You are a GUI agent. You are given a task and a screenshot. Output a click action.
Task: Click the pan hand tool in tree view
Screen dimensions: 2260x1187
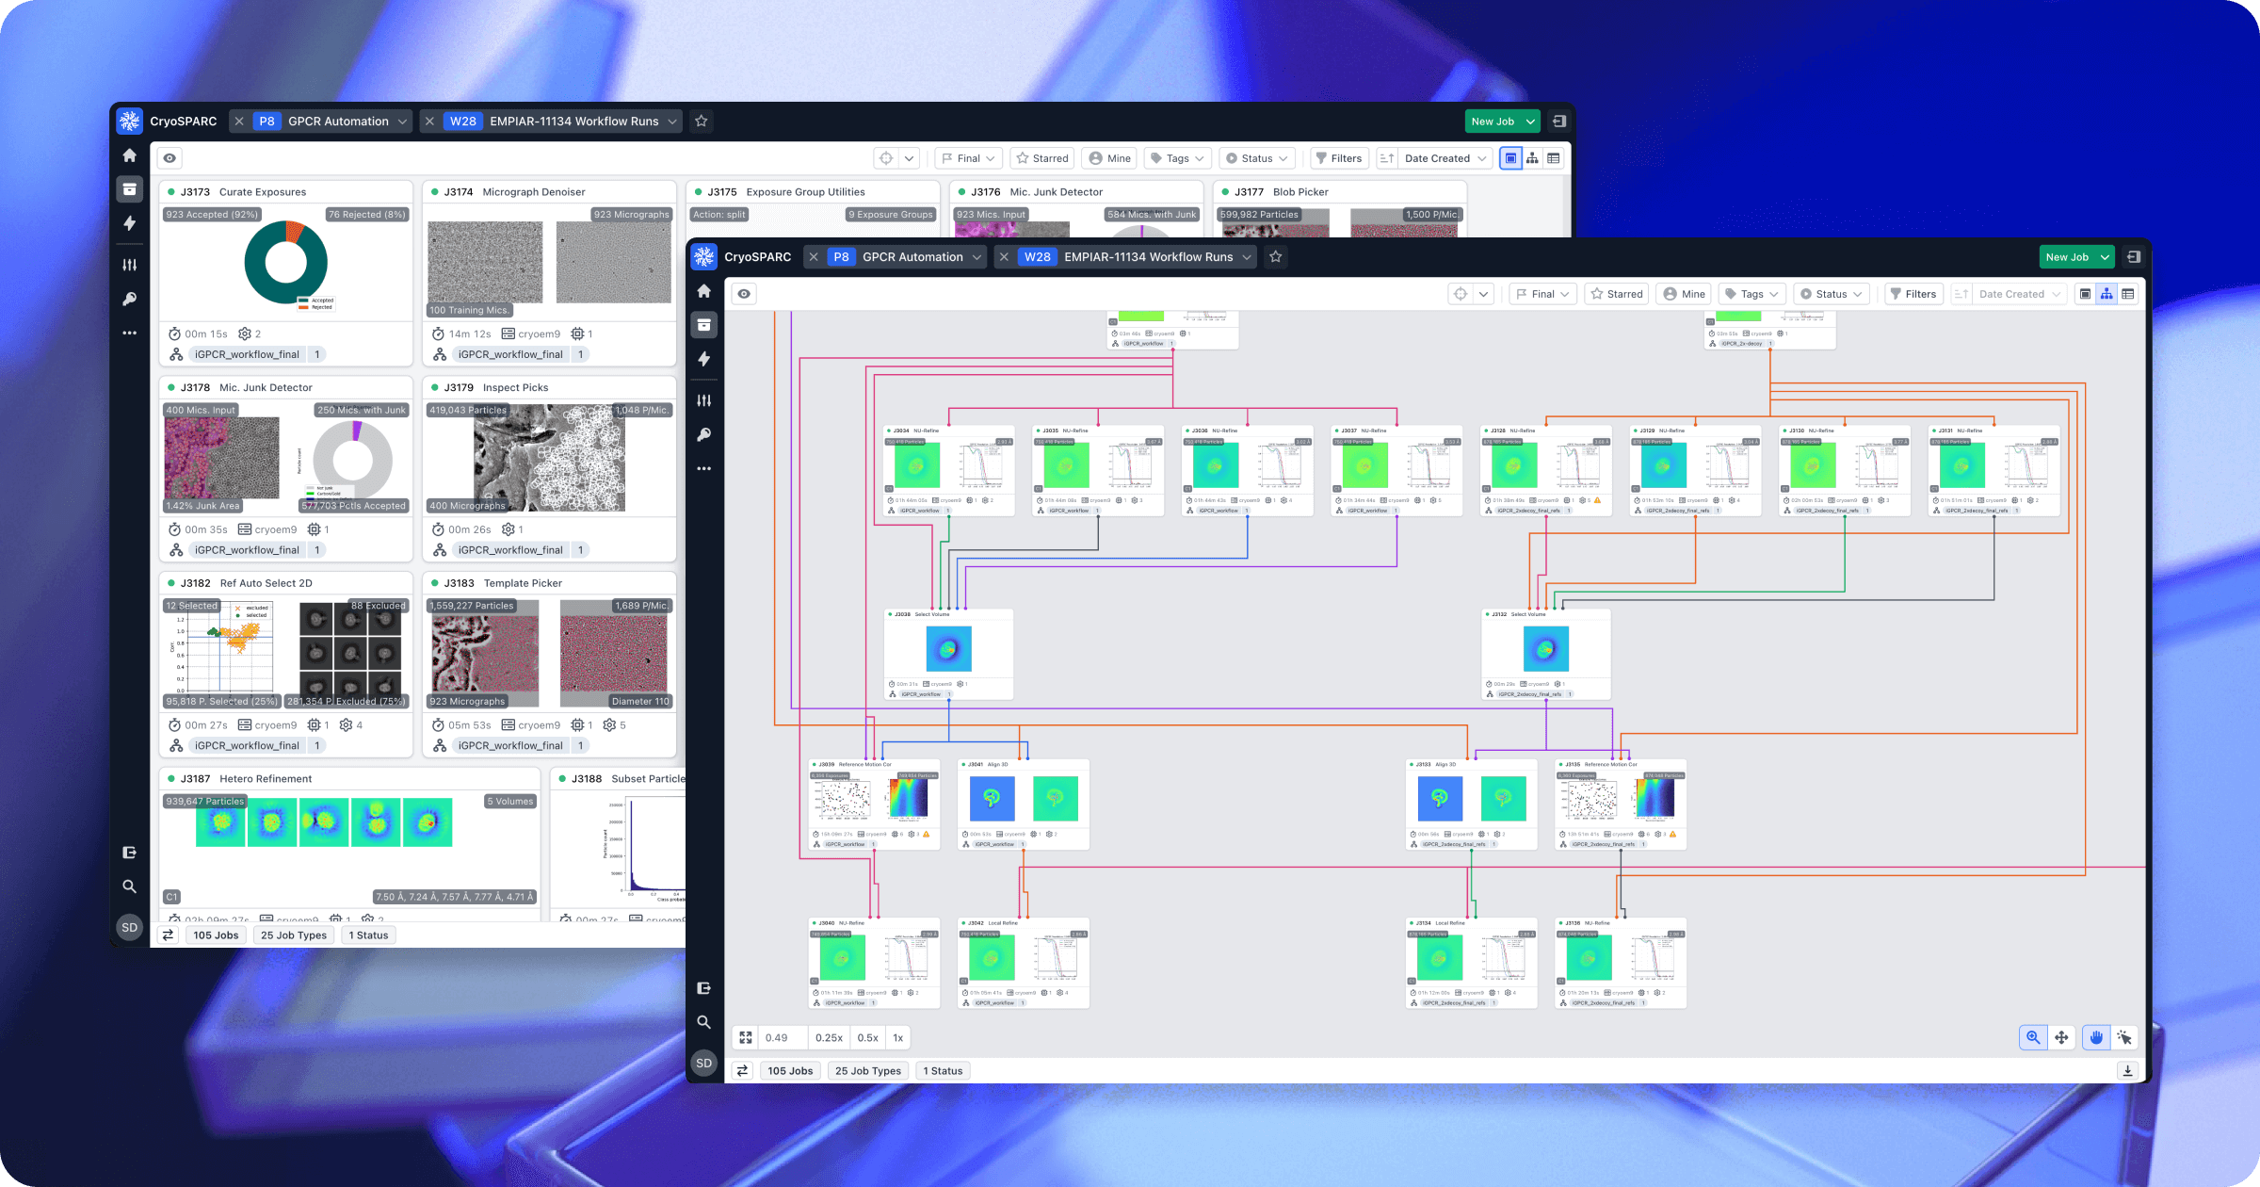(x=2095, y=1037)
